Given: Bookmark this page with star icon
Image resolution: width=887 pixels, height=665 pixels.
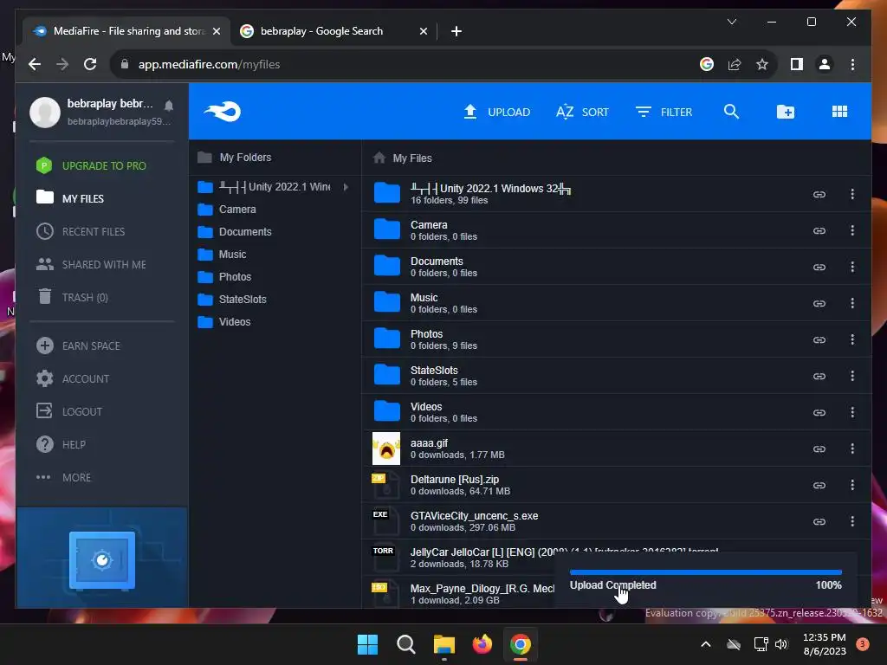Looking at the screenshot, I should tap(762, 64).
